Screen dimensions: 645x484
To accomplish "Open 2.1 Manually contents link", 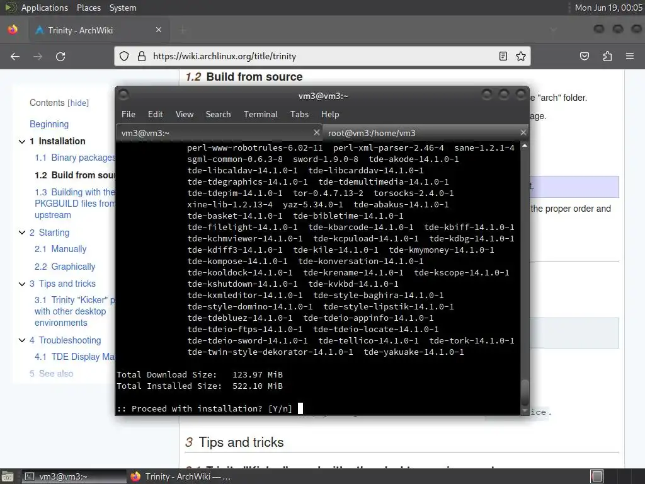I will point(60,249).
